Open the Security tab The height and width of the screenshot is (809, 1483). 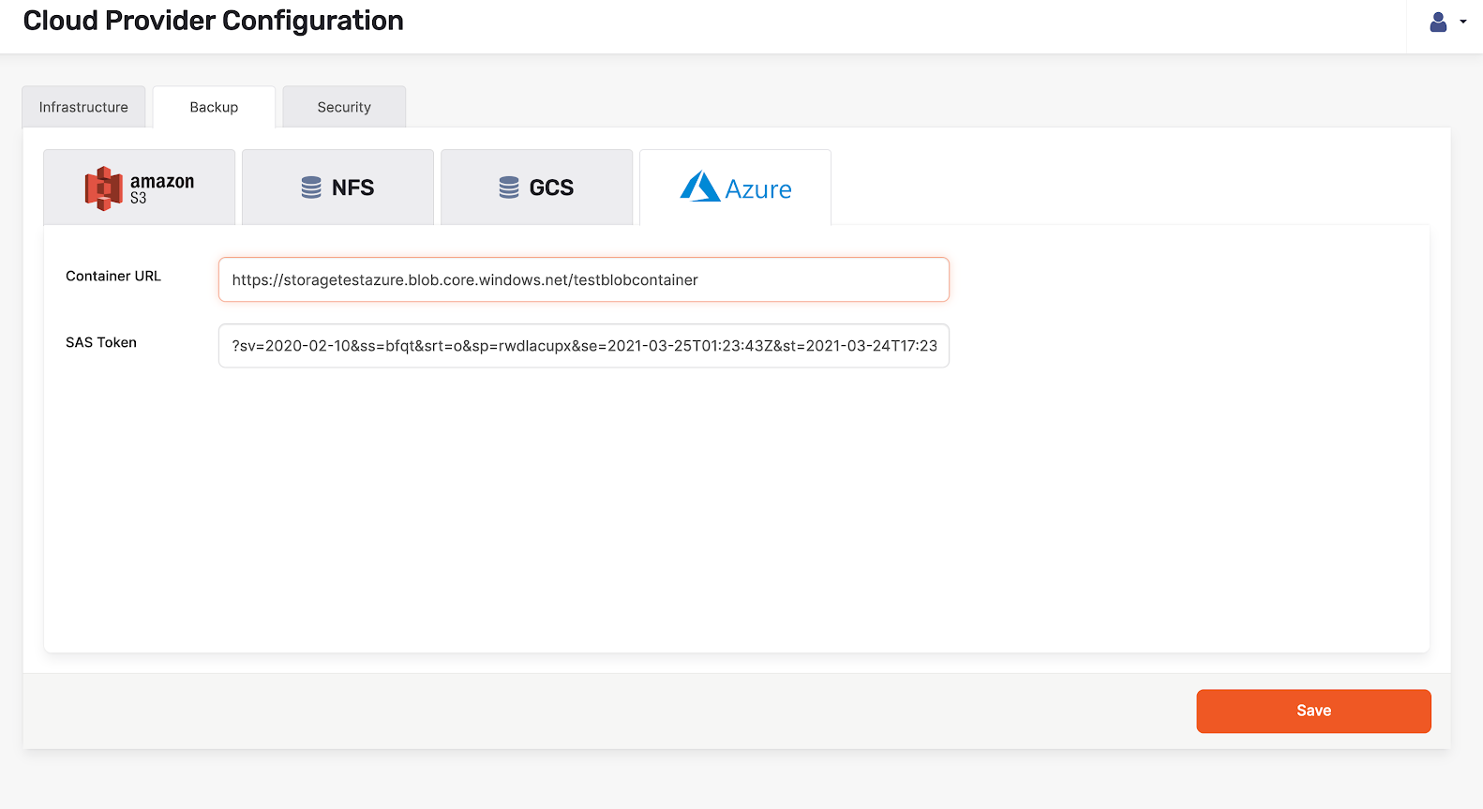(x=344, y=107)
